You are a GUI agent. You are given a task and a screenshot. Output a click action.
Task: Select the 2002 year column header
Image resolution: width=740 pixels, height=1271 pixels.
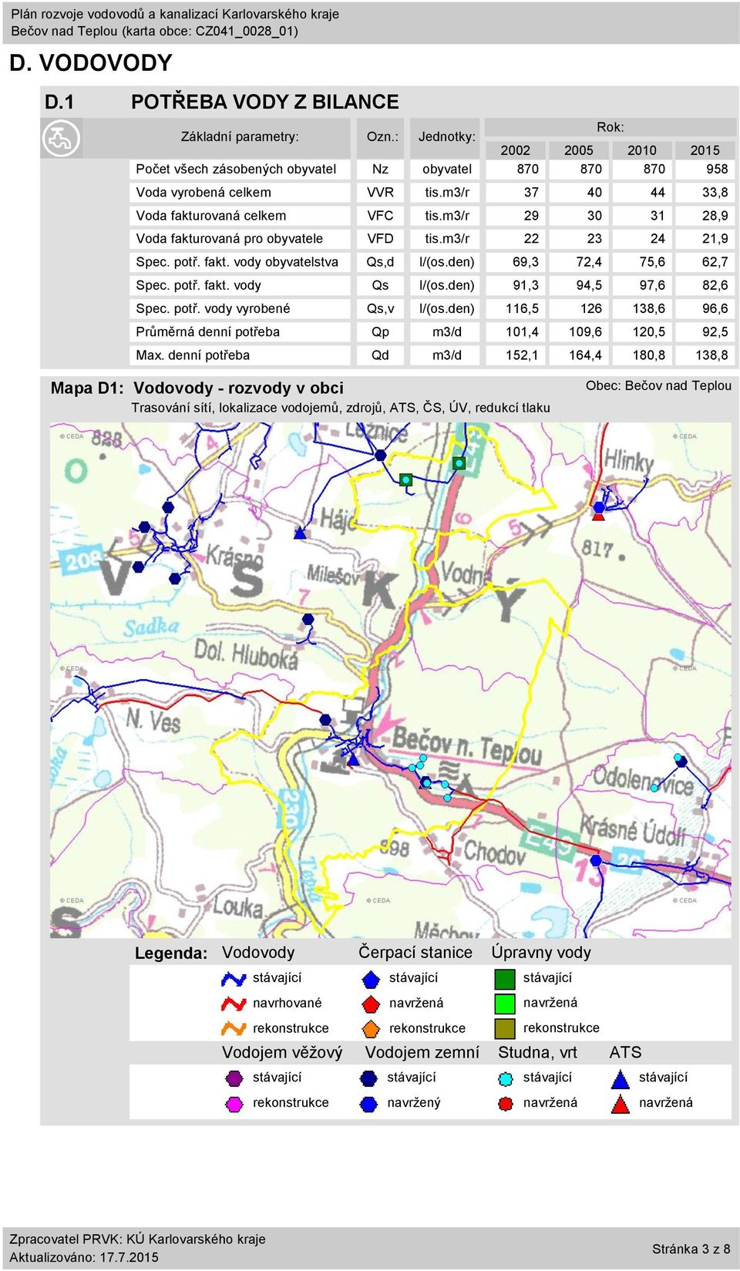coord(516,150)
